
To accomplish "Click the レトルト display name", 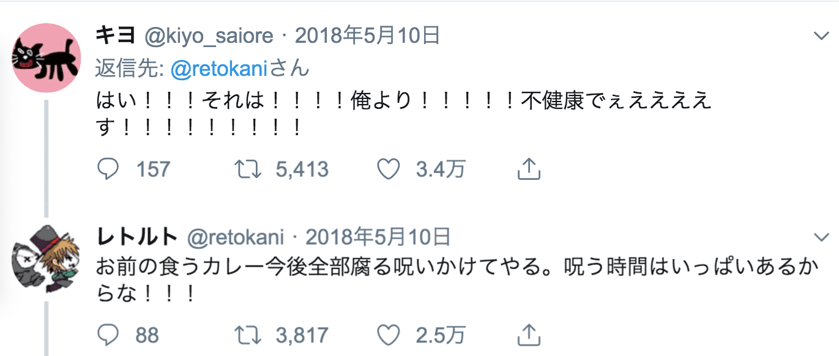I will (136, 236).
